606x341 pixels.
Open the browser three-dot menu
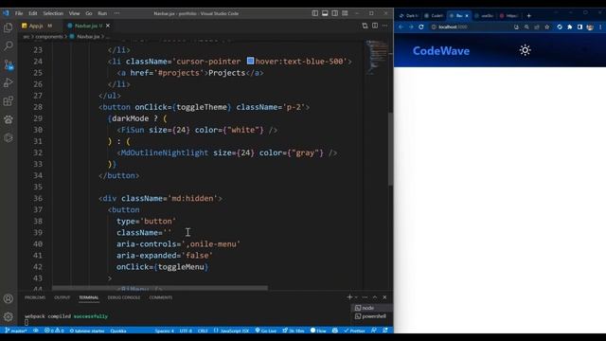point(600,27)
